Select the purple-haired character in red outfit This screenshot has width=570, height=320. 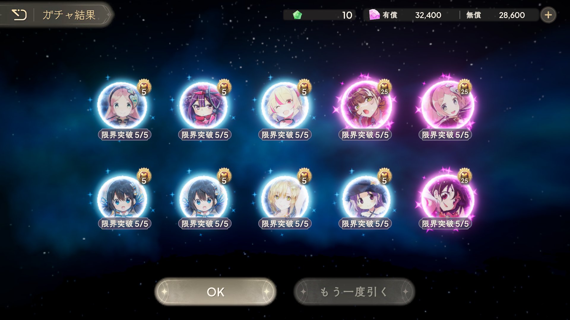pyautogui.click(x=204, y=106)
